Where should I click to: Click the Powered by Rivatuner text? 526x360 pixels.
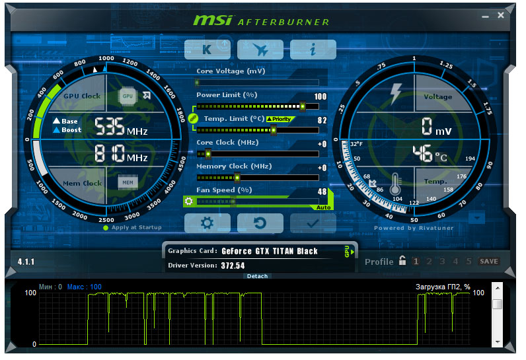414,228
